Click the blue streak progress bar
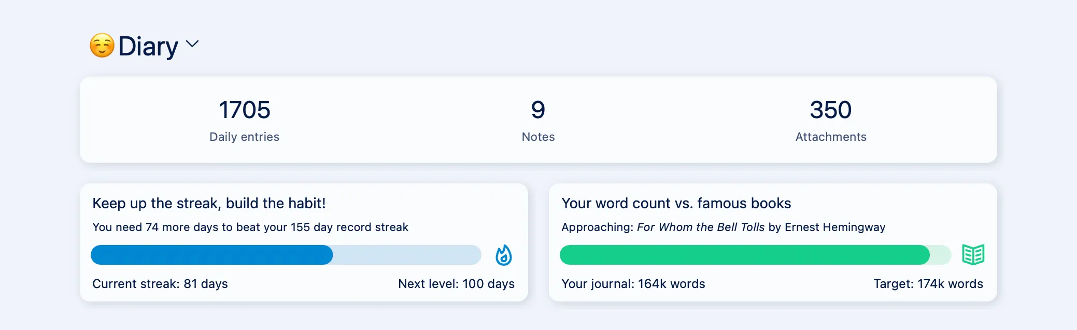Screen dimensions: 1077x330 [x=285, y=255]
